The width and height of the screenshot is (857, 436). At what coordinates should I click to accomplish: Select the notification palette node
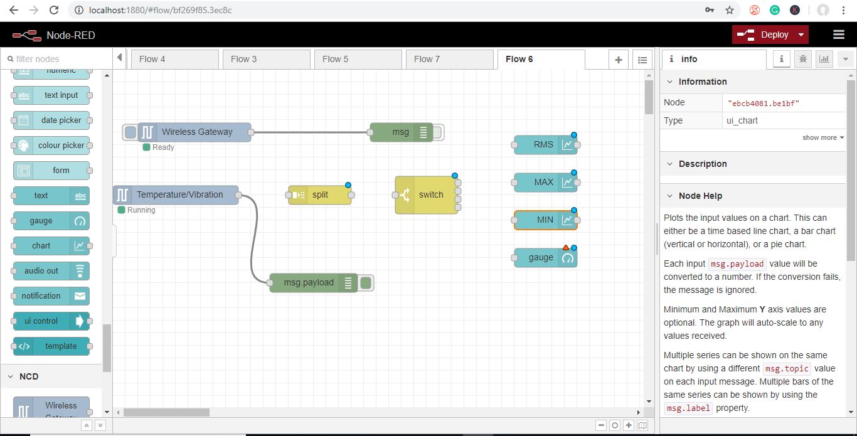pyautogui.click(x=51, y=296)
